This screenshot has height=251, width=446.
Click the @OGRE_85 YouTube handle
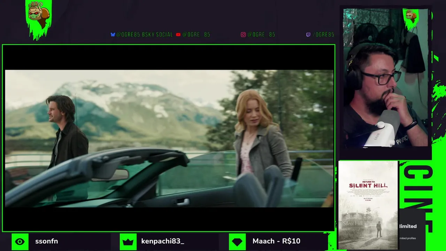click(x=196, y=35)
